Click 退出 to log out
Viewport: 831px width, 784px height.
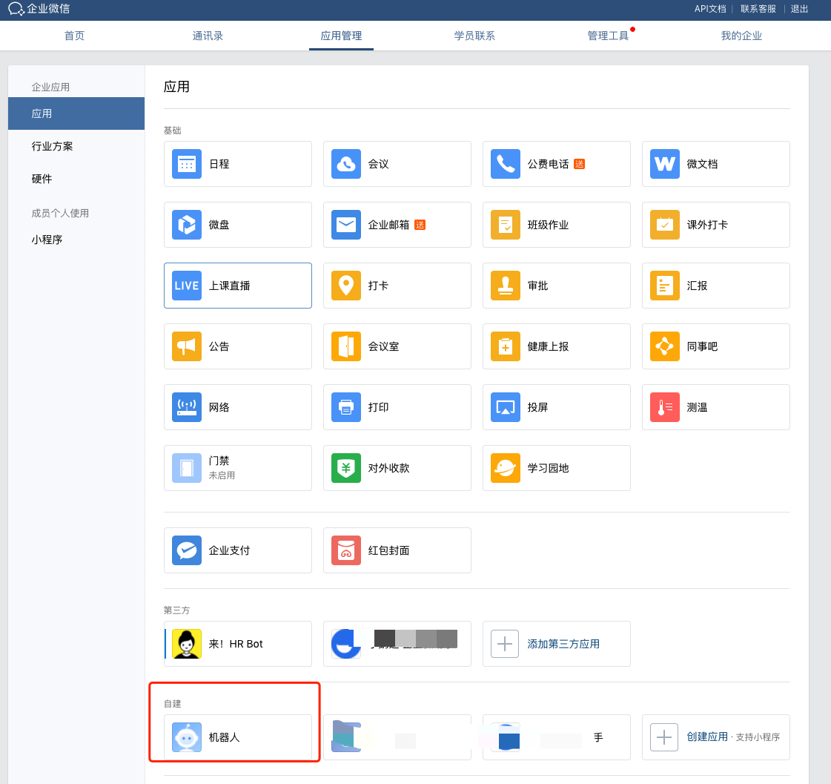tap(799, 8)
